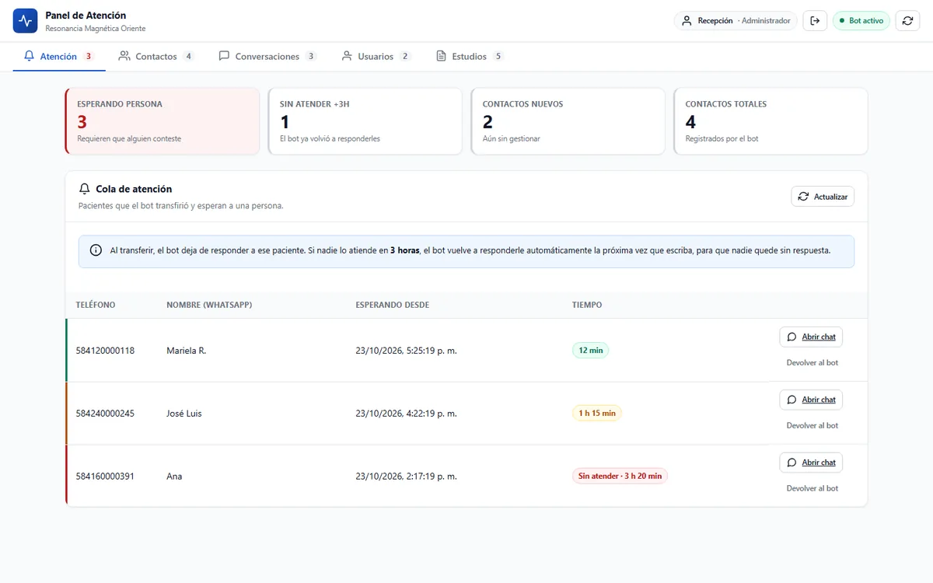Image resolution: width=933 pixels, height=583 pixels.
Task: Open the Atención tab
Action: click(x=59, y=57)
